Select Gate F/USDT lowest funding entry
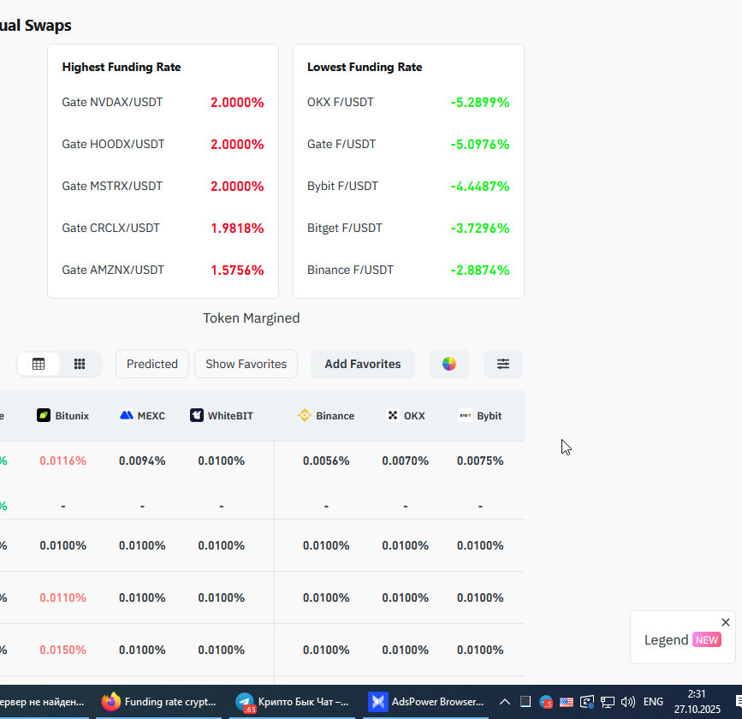742x719 pixels. pyautogui.click(x=408, y=145)
